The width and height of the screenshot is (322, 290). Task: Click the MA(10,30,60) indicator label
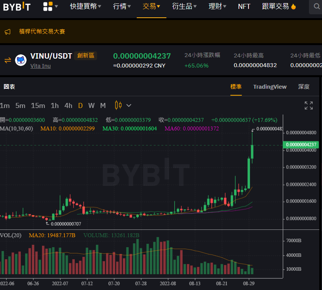pyautogui.click(x=17, y=128)
